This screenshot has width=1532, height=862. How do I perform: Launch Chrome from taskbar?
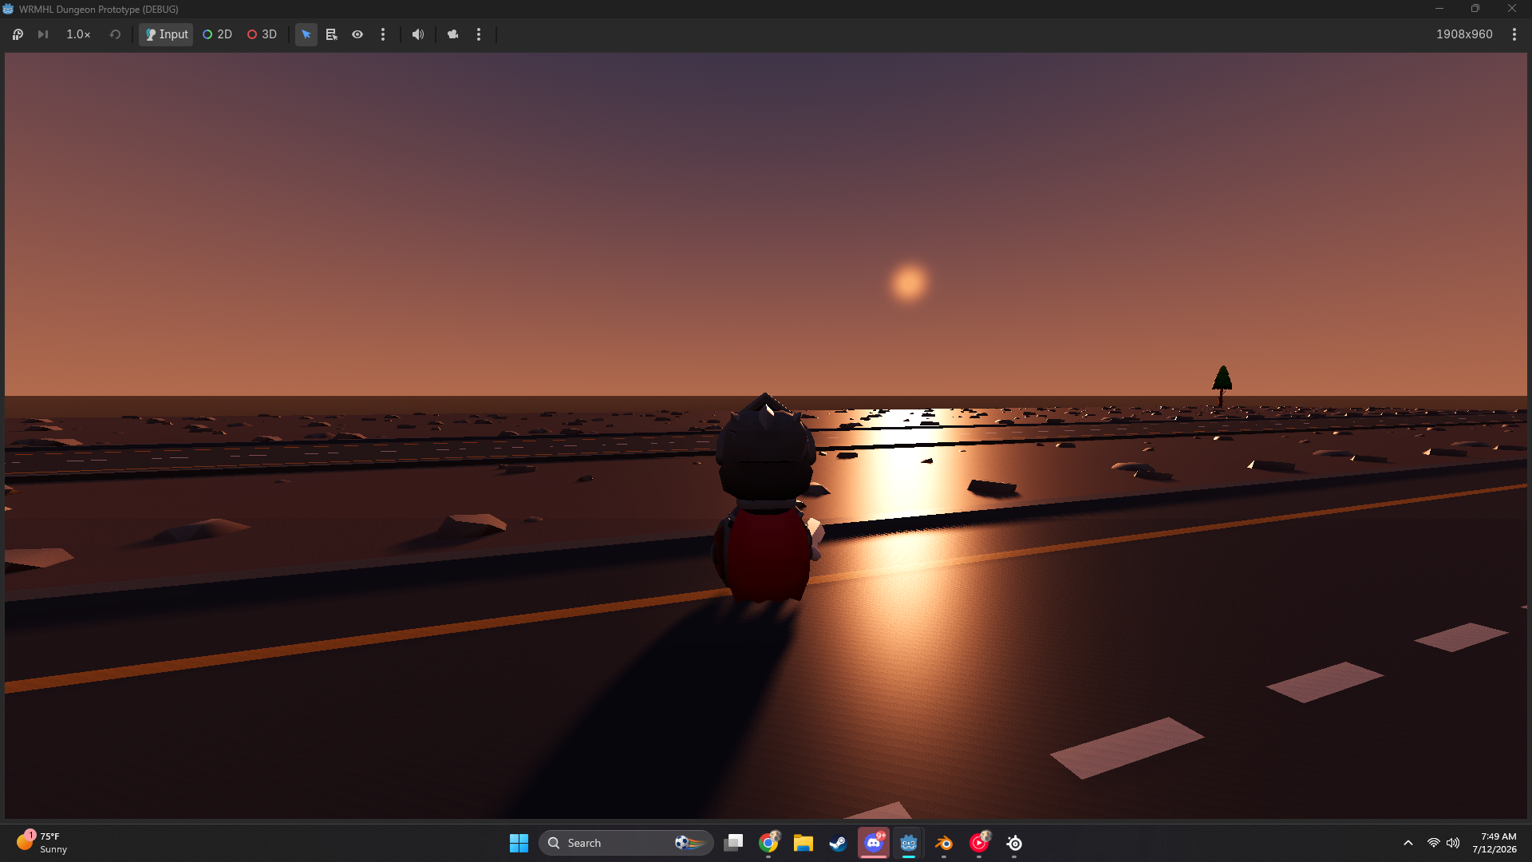coord(768,843)
